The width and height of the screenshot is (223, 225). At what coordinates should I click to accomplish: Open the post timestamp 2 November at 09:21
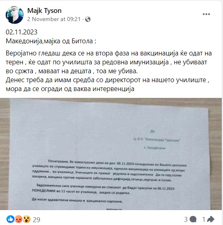coord(54,19)
